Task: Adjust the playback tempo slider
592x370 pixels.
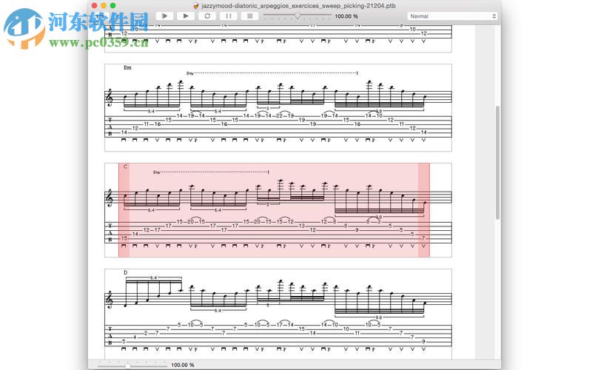Action: [297, 16]
